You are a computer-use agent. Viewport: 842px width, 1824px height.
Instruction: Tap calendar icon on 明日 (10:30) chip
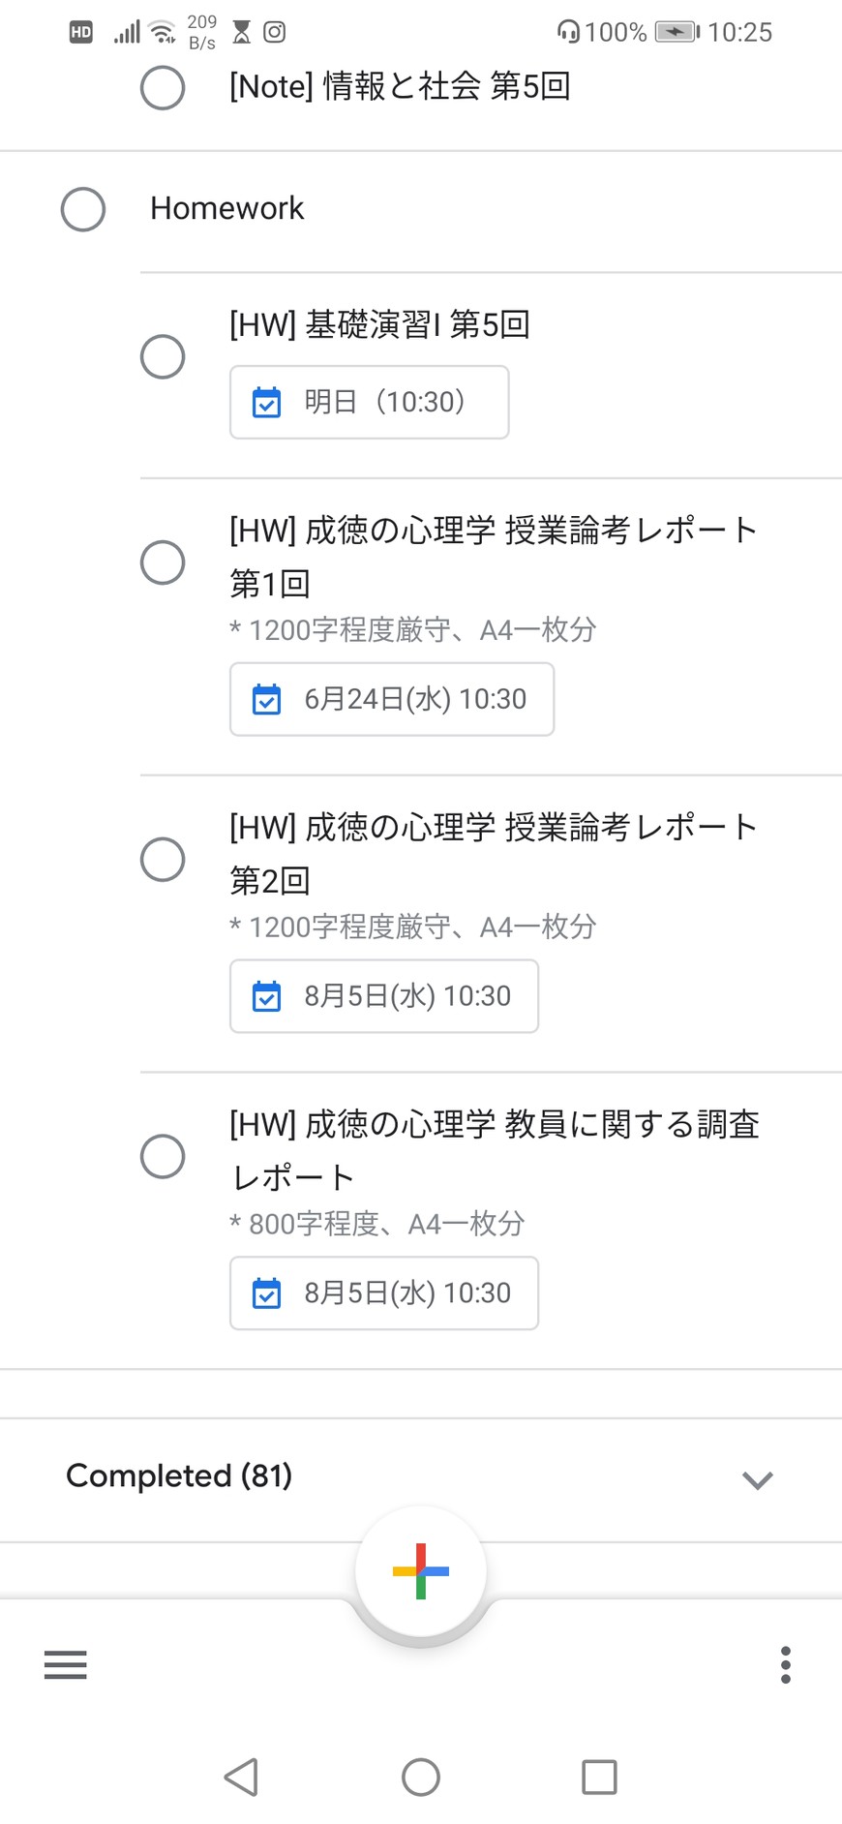tap(266, 402)
